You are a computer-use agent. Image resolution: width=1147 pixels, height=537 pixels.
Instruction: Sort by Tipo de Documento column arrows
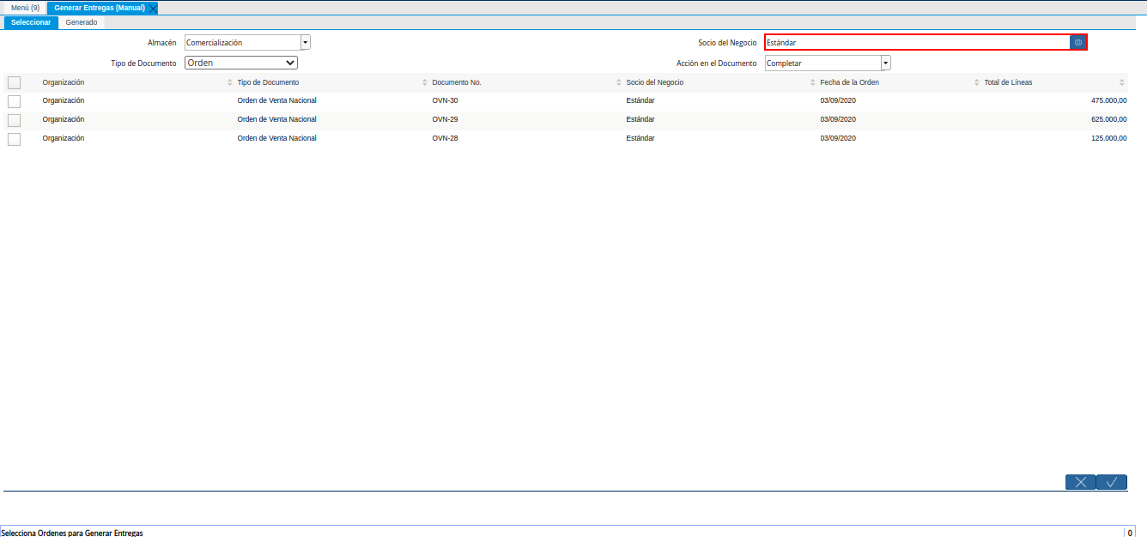tap(424, 82)
